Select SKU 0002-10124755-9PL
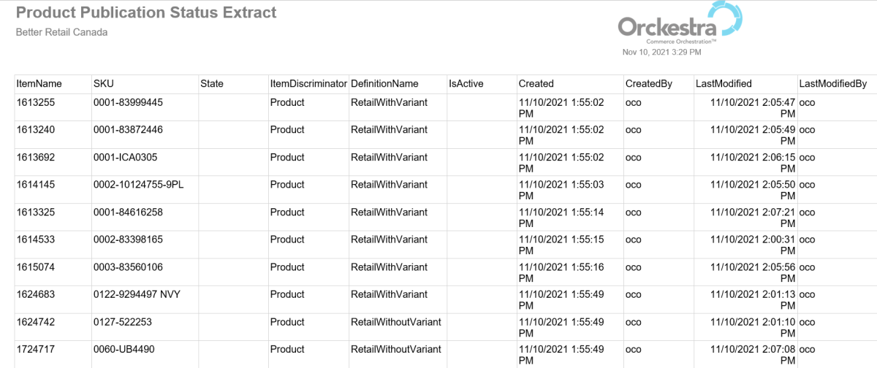 pyautogui.click(x=138, y=185)
